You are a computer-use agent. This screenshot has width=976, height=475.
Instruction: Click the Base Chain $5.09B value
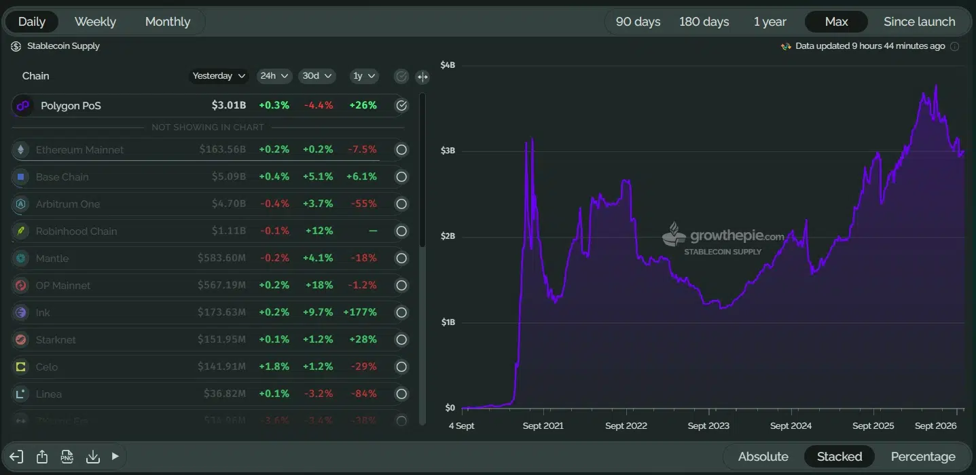229,177
